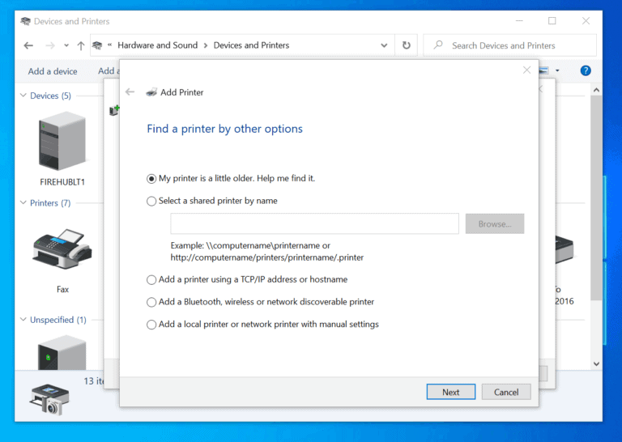Image resolution: width=622 pixels, height=442 pixels.
Task: Open recent locations dropdown arrow
Action: pyautogui.click(x=66, y=45)
